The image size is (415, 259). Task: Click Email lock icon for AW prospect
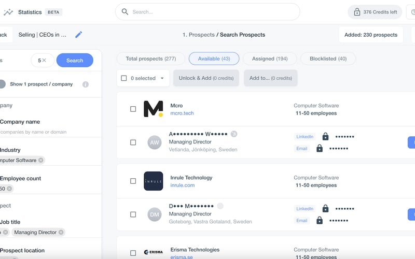click(x=320, y=148)
